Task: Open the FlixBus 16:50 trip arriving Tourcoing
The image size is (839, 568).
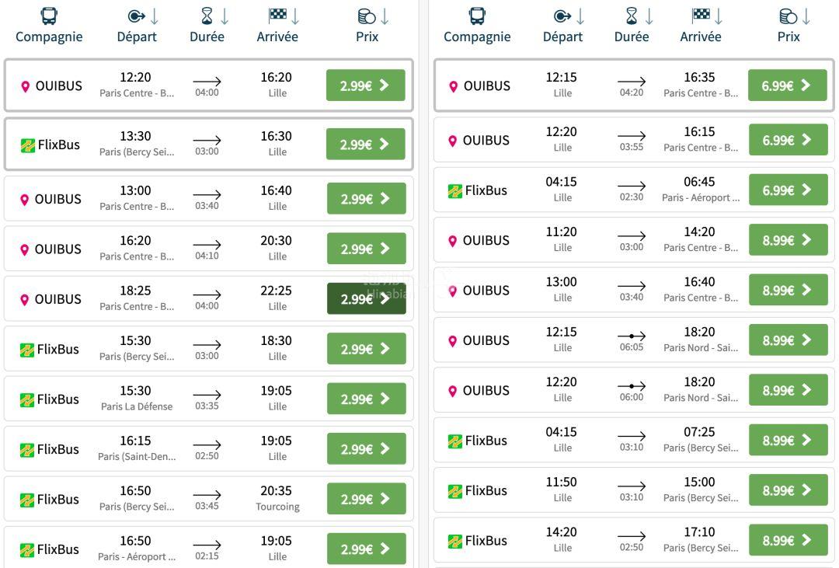Action: coord(209,499)
